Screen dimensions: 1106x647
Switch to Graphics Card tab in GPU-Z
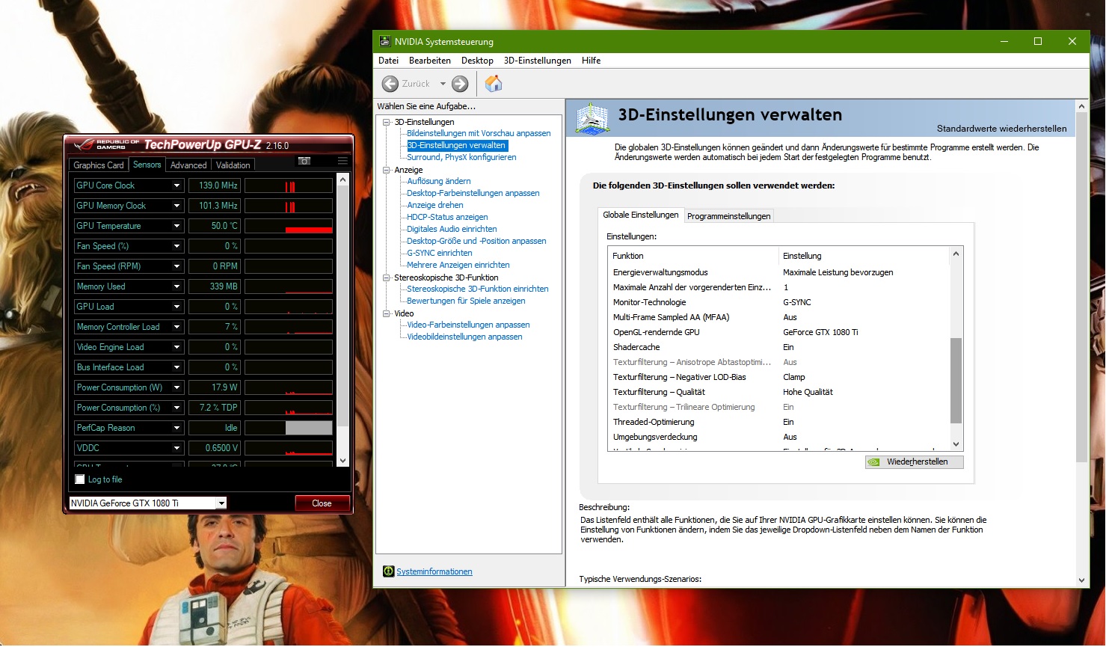pos(99,165)
